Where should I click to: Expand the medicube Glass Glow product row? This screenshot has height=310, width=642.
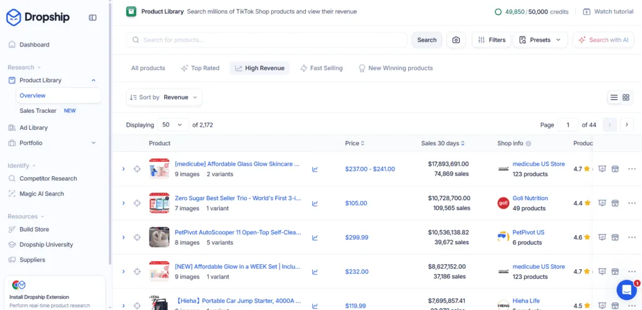[124, 169]
